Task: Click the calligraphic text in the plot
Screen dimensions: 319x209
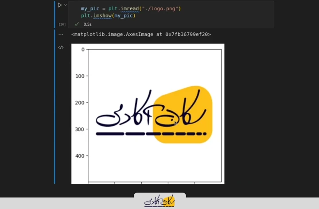Action: 133,114
